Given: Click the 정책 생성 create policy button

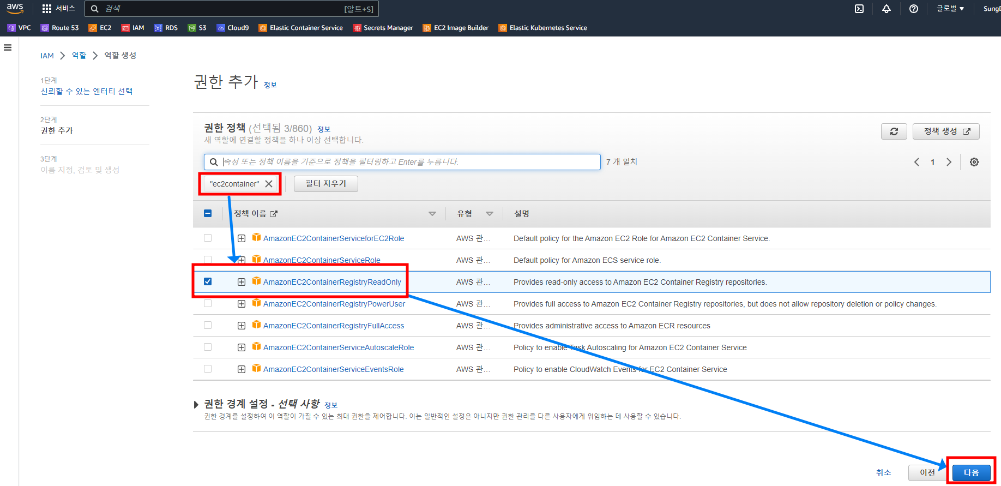Looking at the screenshot, I should tap(946, 131).
